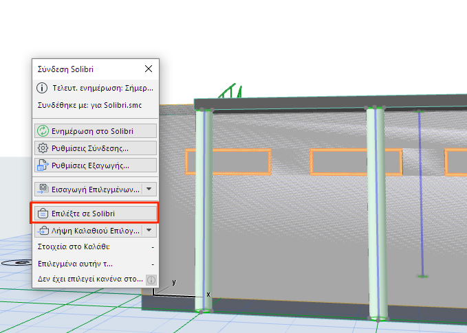This screenshot has height=333, width=467.
Task: Click Στοιχεία στο Καλάθι label
Action: coord(74,246)
